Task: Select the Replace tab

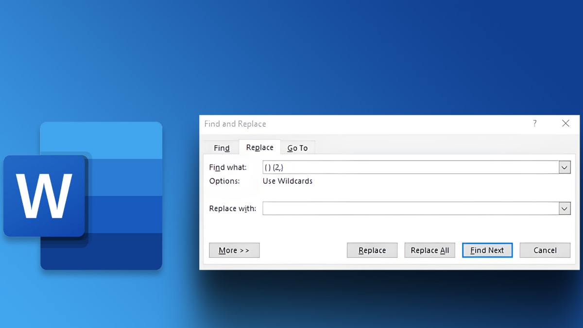Action: click(x=259, y=147)
